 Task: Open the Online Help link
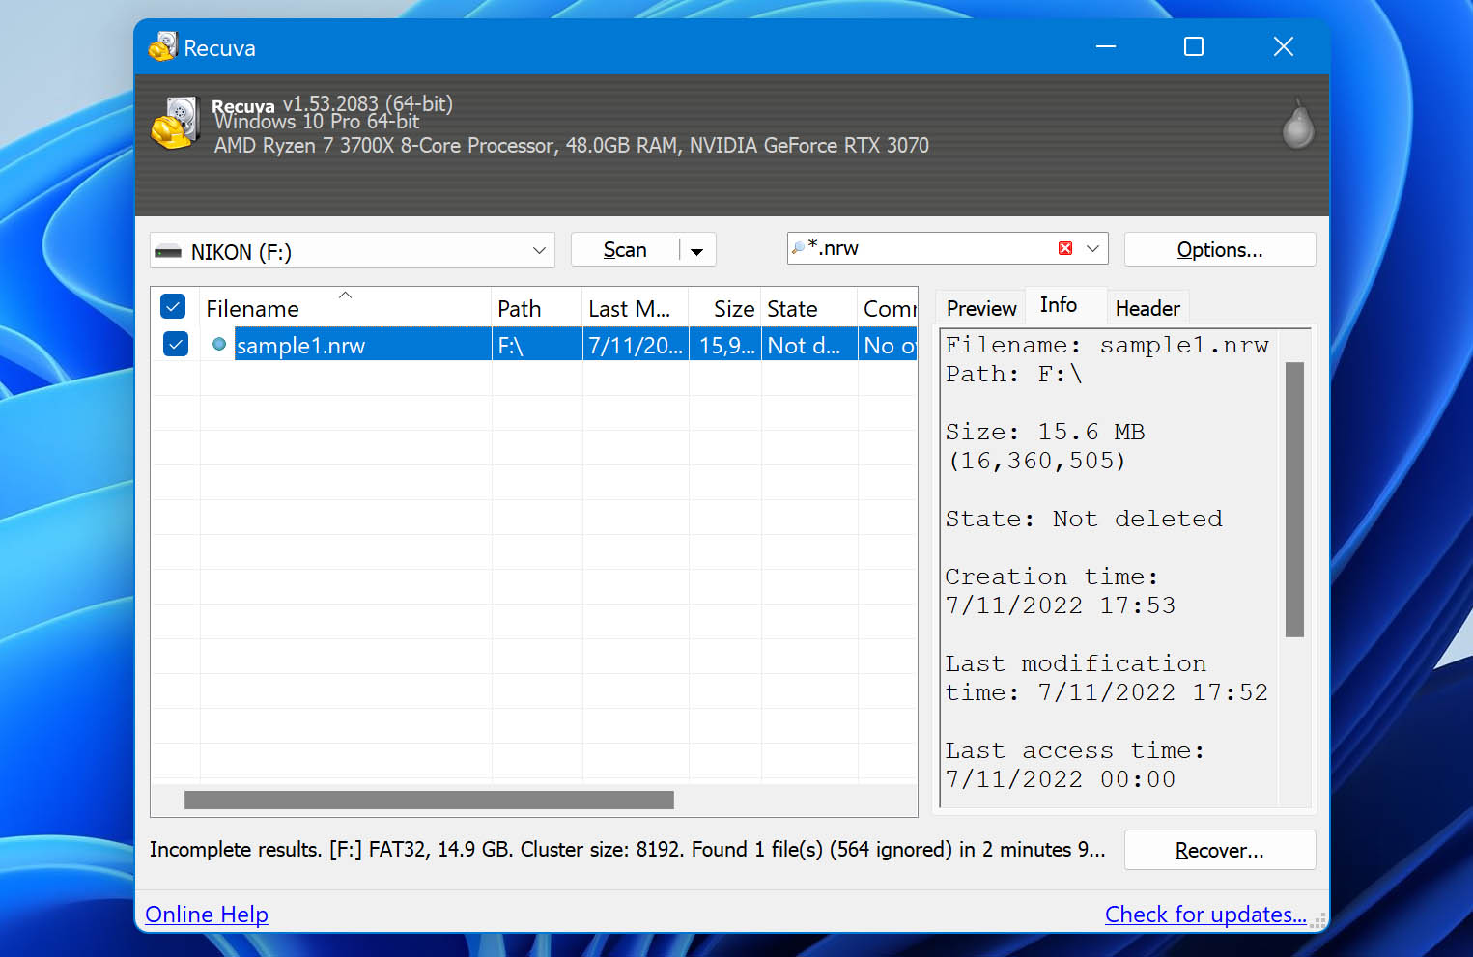click(207, 915)
